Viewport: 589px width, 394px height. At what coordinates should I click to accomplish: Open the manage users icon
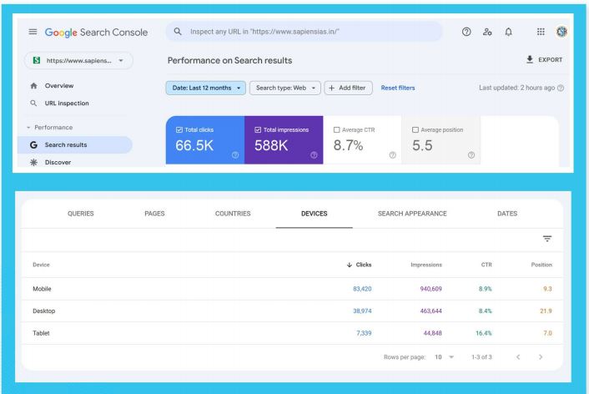(x=487, y=32)
